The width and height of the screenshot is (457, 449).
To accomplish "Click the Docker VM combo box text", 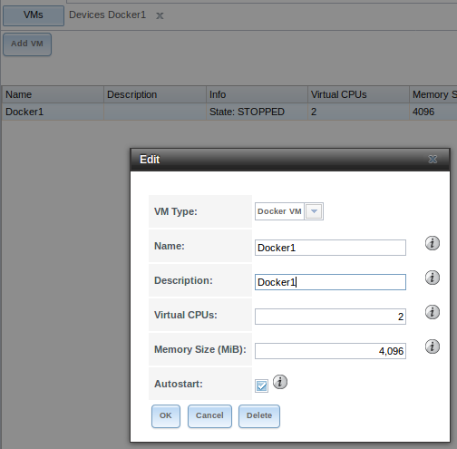I will click(279, 211).
